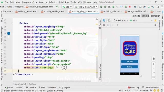This screenshot has height=92, width=164.
Task: Open the Build Variants panel
Action: [x=2, y=56]
